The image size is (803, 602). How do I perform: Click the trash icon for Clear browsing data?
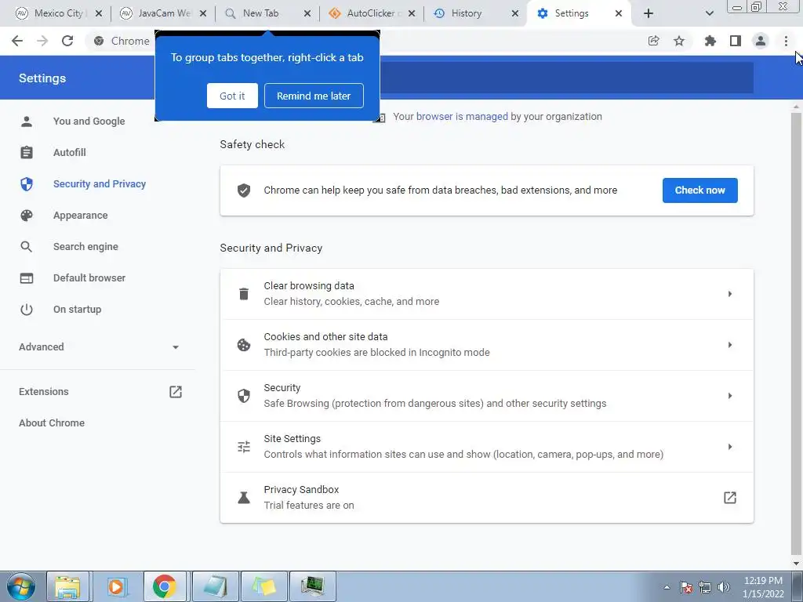click(244, 294)
